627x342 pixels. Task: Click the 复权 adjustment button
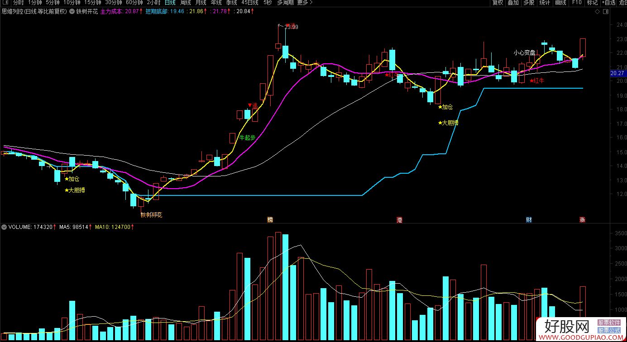pyautogui.click(x=498, y=3)
